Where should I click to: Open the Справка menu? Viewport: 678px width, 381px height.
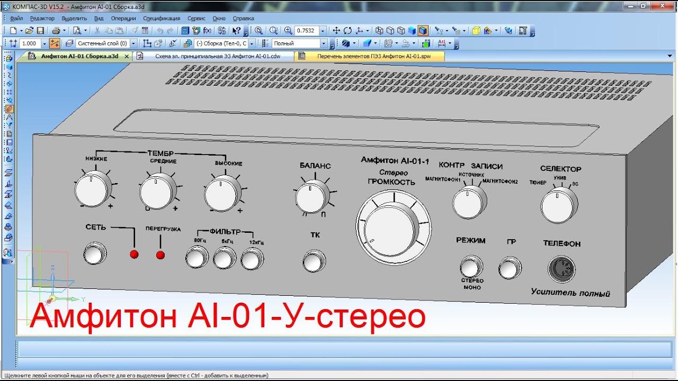coord(243,18)
